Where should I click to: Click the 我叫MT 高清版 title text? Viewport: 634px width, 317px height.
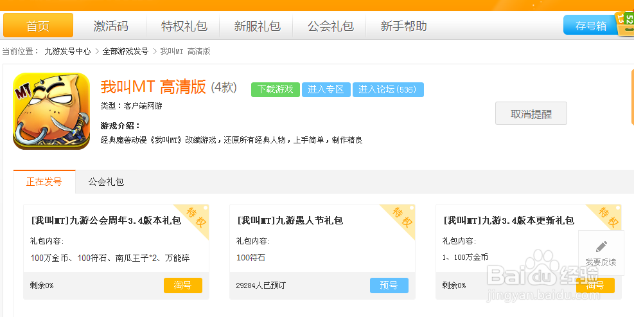tap(154, 87)
